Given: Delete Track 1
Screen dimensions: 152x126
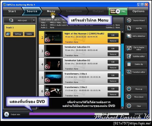Looking at the screenshot, I should tap(29, 34).
